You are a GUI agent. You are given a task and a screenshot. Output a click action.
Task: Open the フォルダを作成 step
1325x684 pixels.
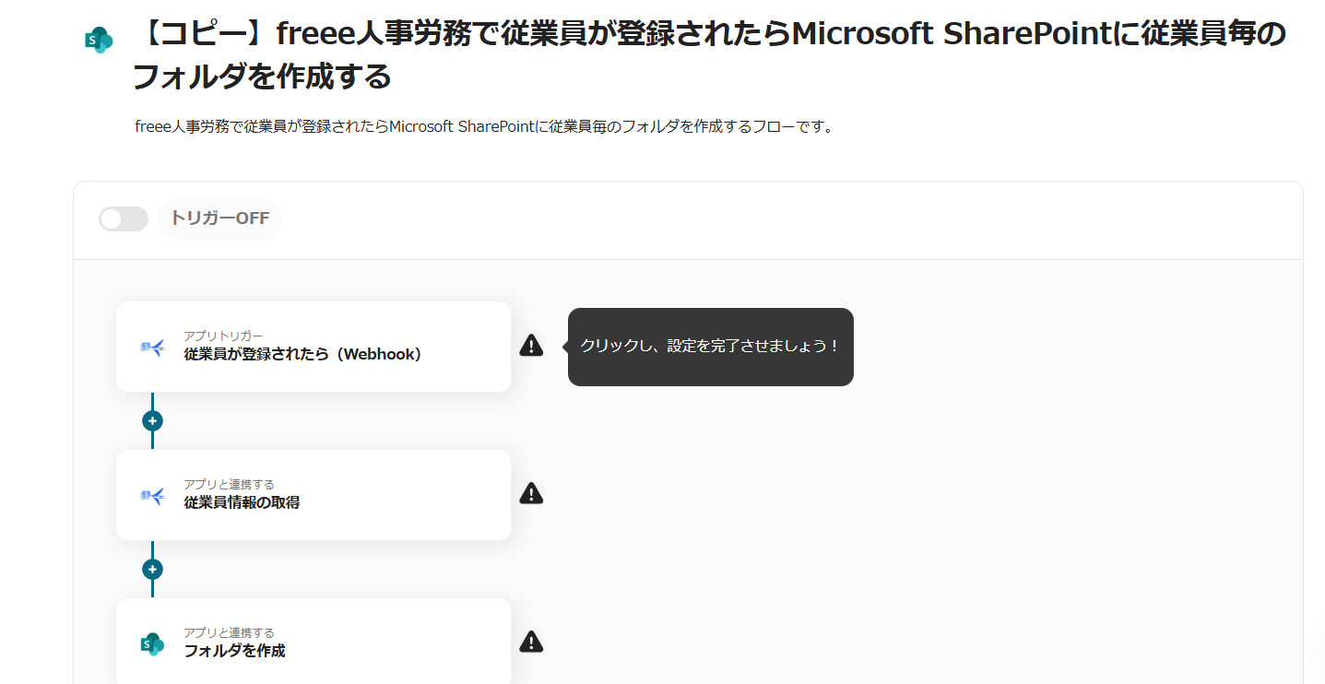(314, 642)
